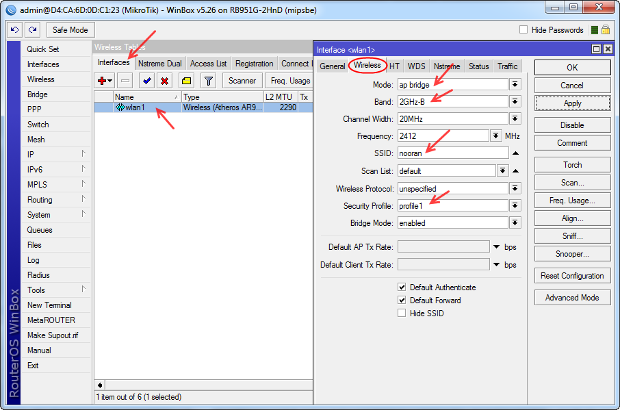Click the Redo arrow icon

click(32, 29)
